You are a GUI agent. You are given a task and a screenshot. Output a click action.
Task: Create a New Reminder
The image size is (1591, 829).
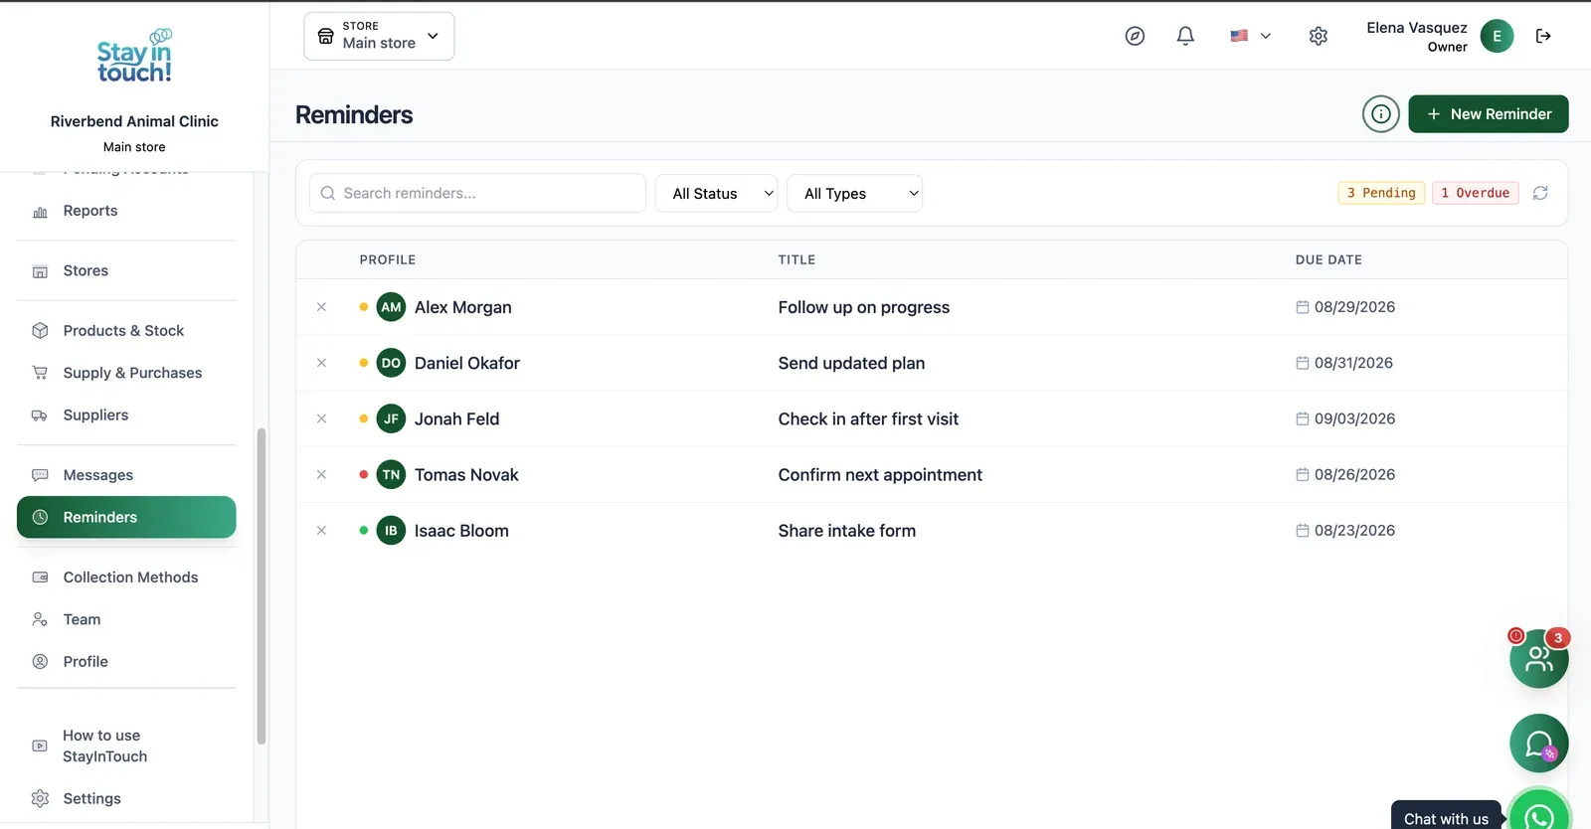pos(1489,114)
